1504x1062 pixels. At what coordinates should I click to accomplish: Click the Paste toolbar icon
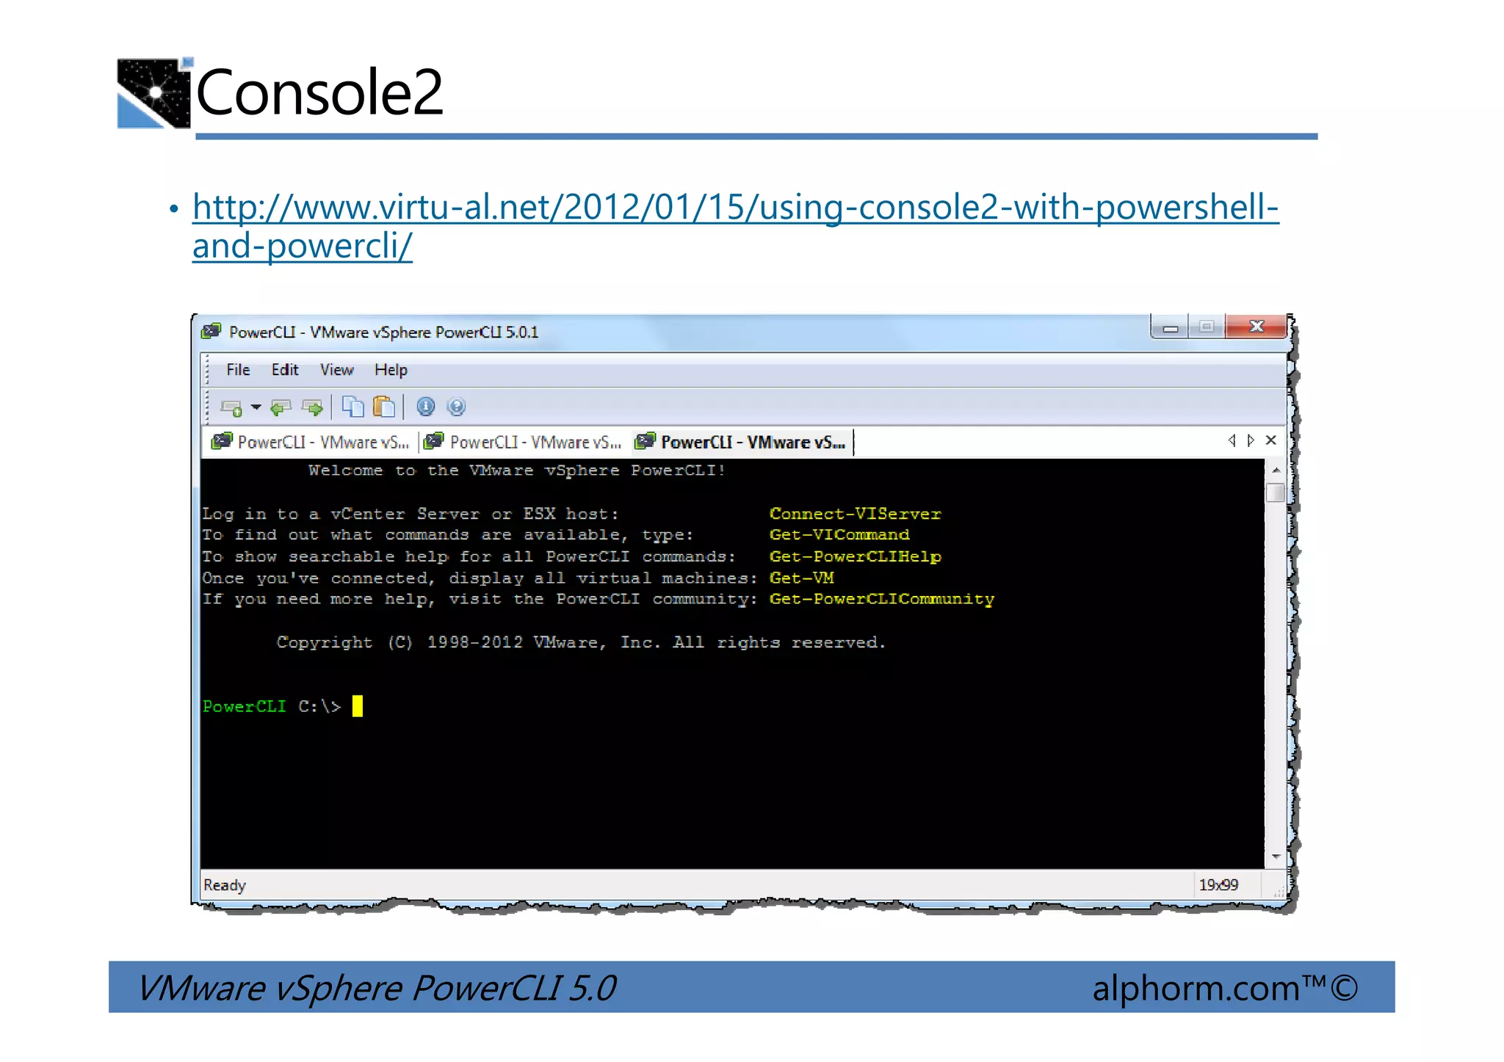click(x=384, y=407)
